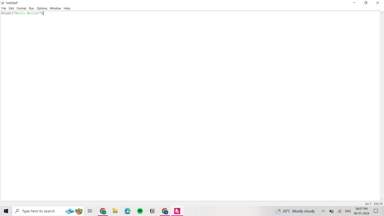Open the weather widget showing 26°C Mostly cloudy

tap(295, 211)
